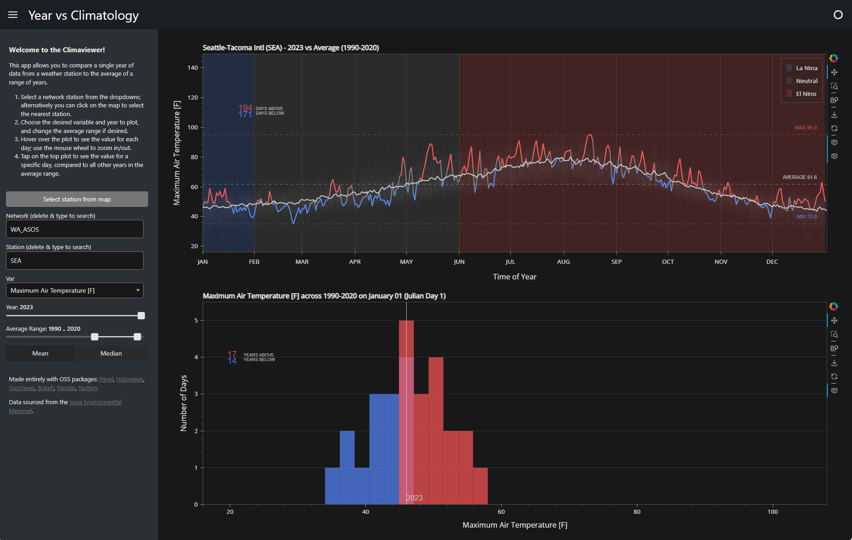Reset the top plot view
This screenshot has height=540, width=852.
pyautogui.click(x=834, y=128)
